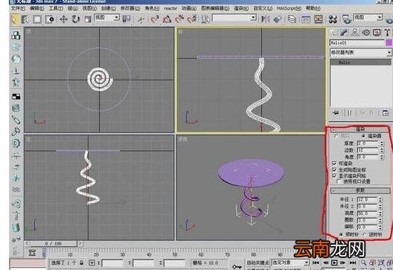The image size is (393, 270).
Task: Click the Named Selection Sets edit icon
Action: pyautogui.click(x=205, y=19)
